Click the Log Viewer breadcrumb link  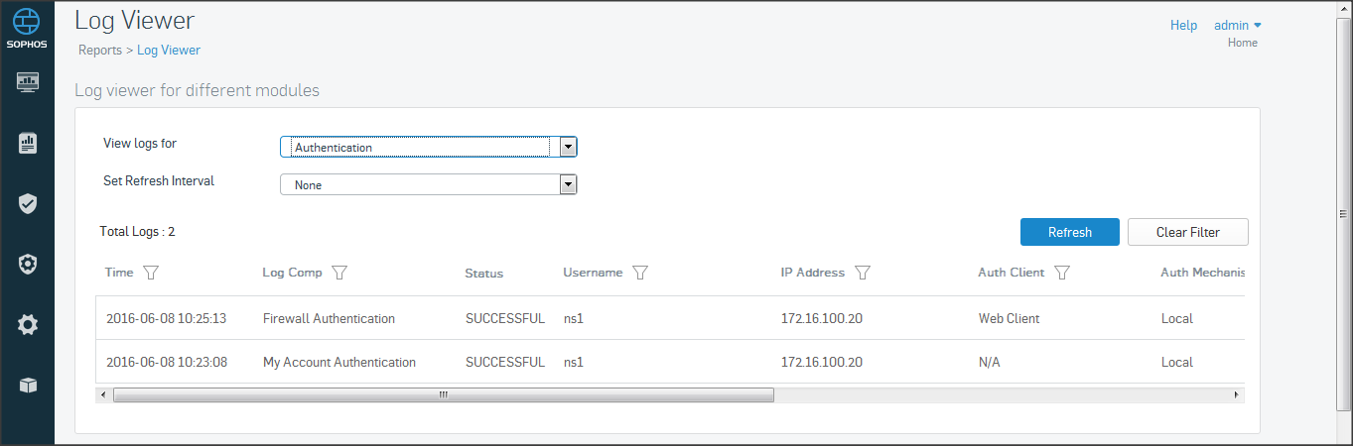(169, 50)
